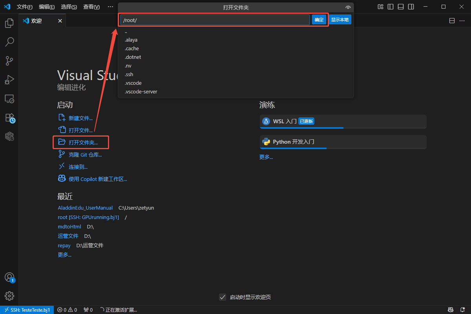Click the VS Code logo in title bar
Viewport: 471px width, 314px height.
point(7,7)
